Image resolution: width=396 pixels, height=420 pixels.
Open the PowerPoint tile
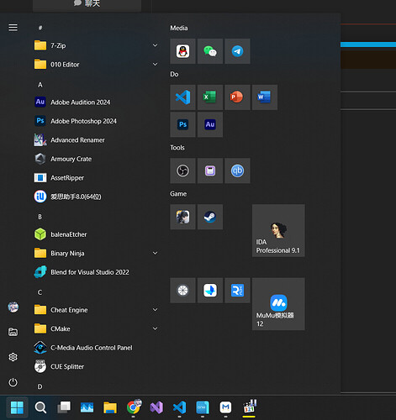[237, 97]
